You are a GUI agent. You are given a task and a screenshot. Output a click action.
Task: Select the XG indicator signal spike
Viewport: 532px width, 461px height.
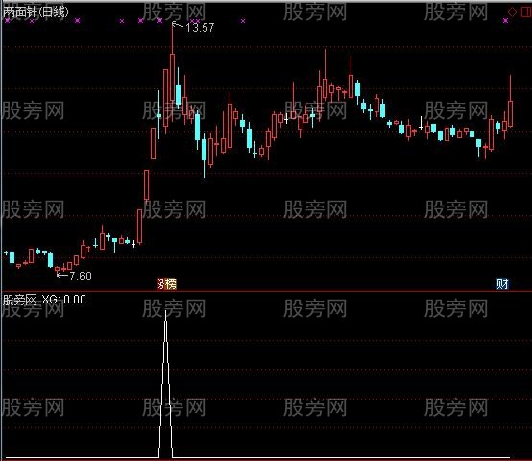(x=165, y=383)
